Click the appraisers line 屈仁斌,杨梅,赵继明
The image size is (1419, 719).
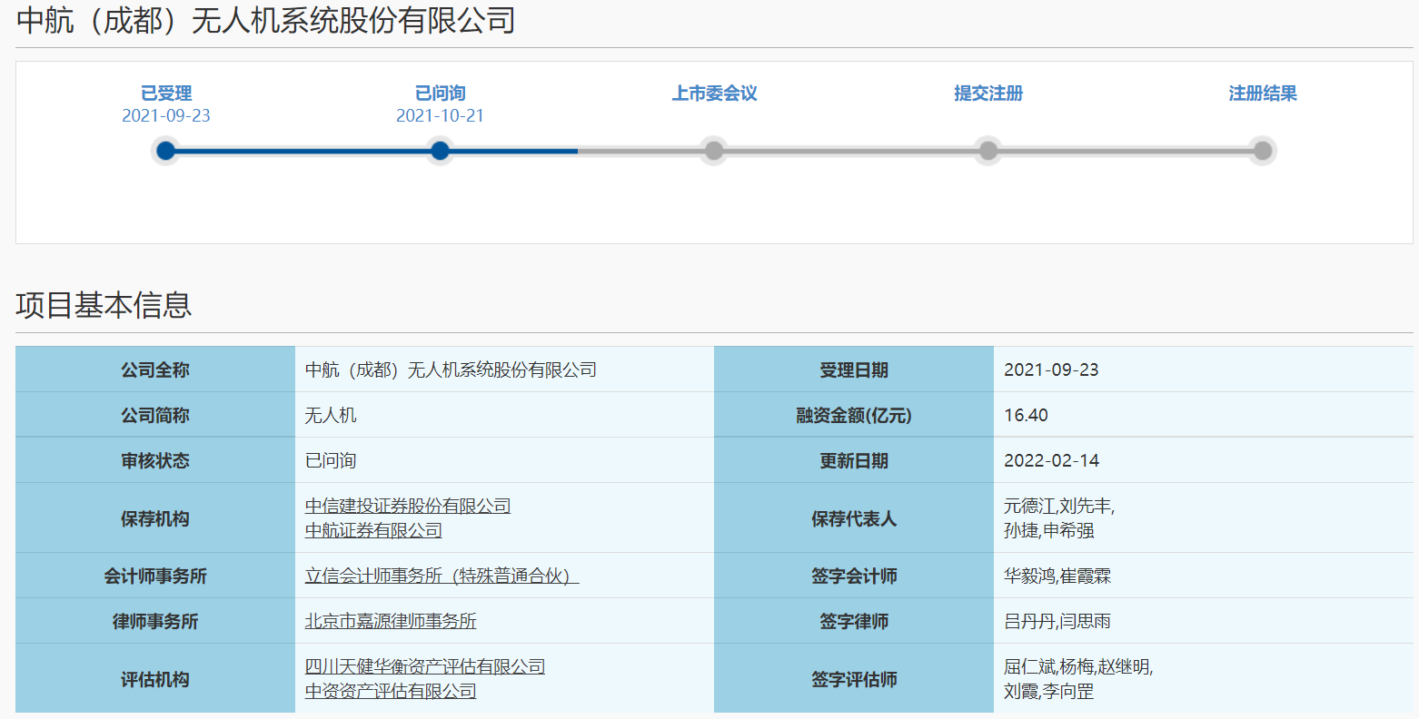pyautogui.click(x=1078, y=667)
